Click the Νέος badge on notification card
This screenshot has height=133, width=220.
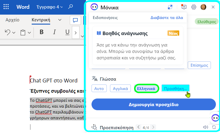(x=173, y=33)
